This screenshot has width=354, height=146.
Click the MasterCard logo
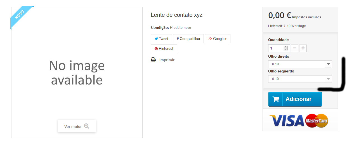317,121
